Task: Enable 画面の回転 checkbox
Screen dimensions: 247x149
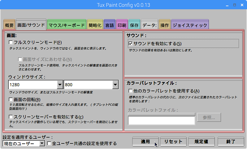Action: coord(11,100)
